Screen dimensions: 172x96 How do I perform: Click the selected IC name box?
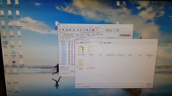[x=68, y=35]
